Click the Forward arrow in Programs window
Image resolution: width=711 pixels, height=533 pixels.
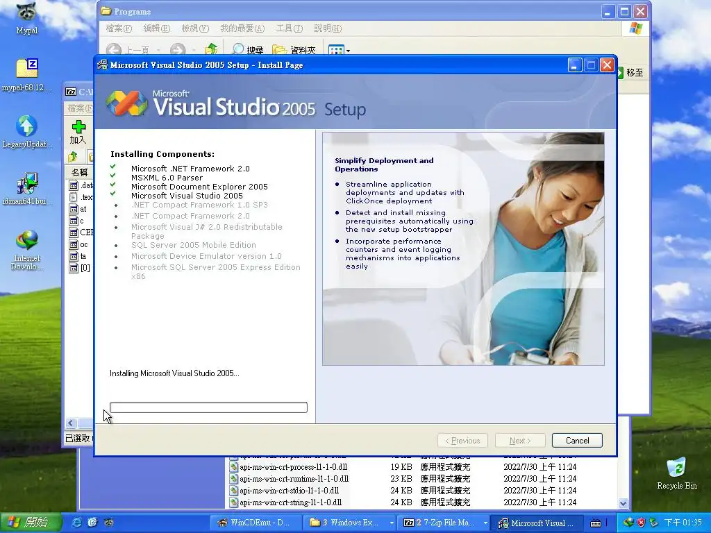point(178,50)
